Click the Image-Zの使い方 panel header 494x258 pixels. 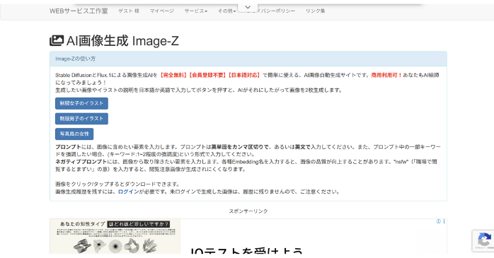click(x=248, y=59)
